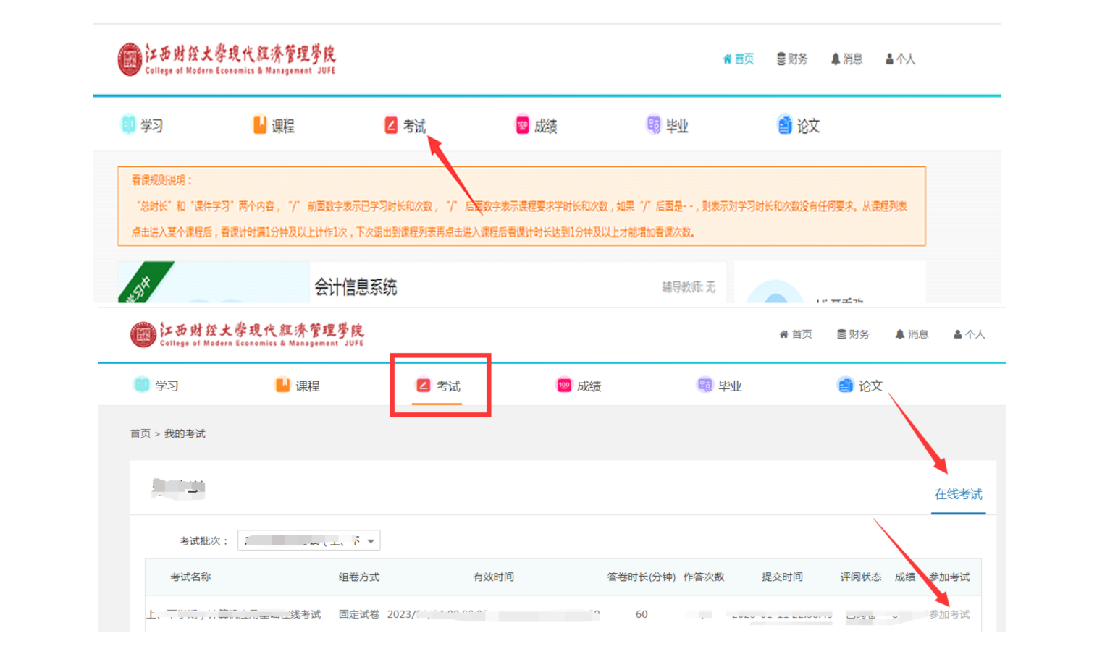Image resolution: width=1110 pixels, height=654 pixels.
Task: Click the 考试 icon inside the red box
Action: click(x=424, y=386)
